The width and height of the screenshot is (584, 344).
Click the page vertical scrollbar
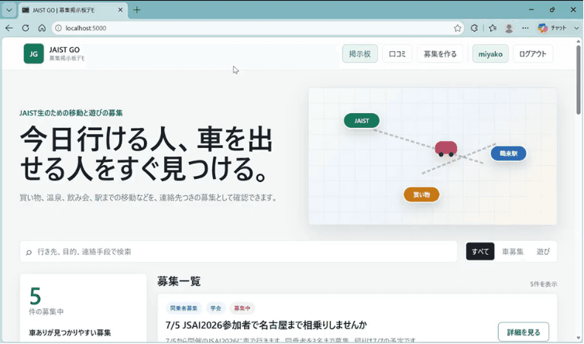coord(579,80)
